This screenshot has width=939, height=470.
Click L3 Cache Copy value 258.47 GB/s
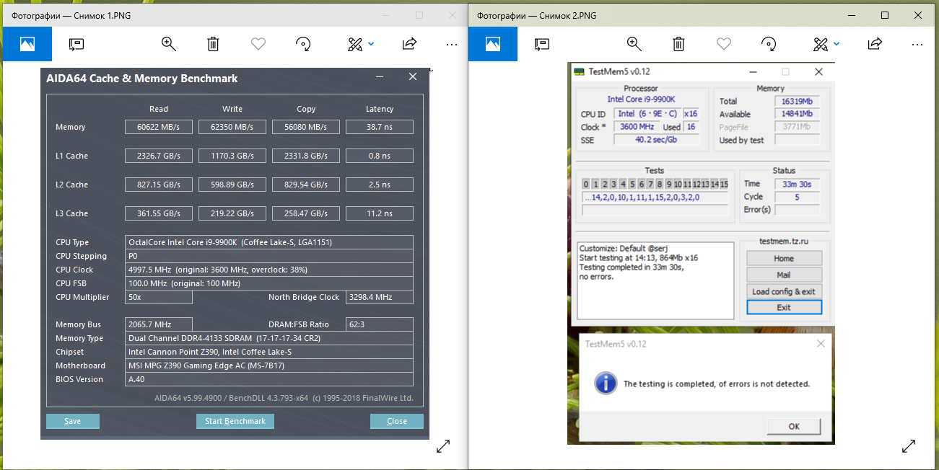[306, 213]
